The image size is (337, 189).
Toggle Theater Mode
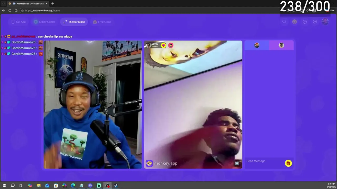point(74,22)
